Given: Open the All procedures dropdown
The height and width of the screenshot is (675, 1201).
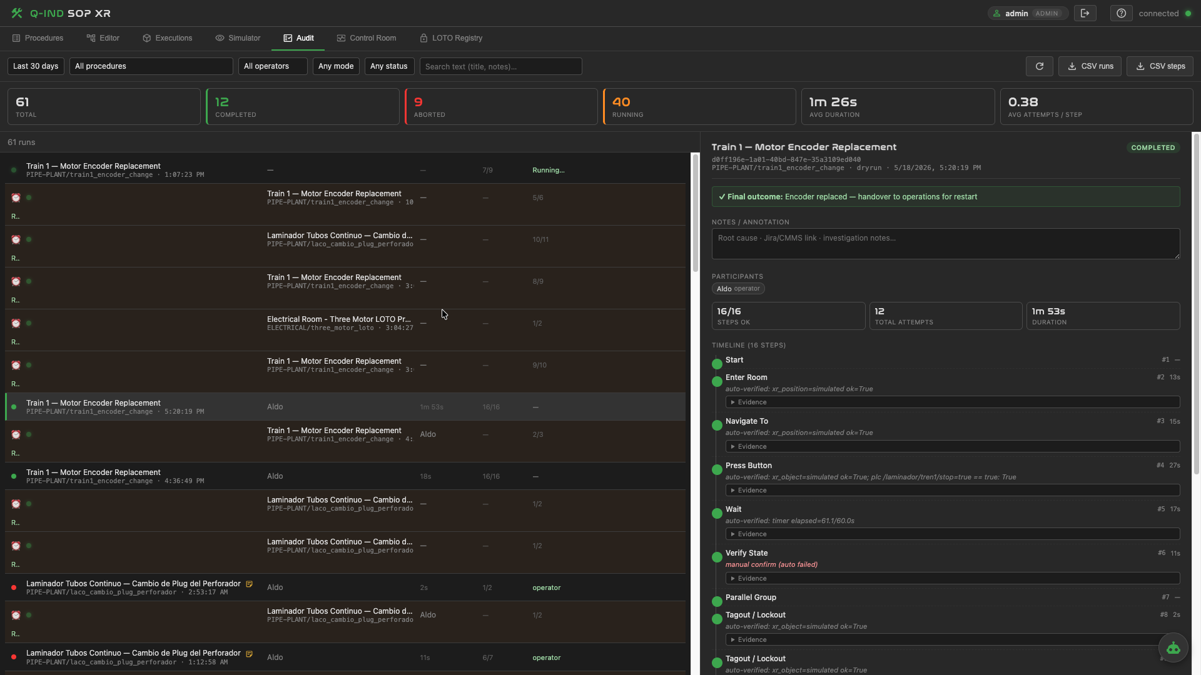Looking at the screenshot, I should 151,66.
